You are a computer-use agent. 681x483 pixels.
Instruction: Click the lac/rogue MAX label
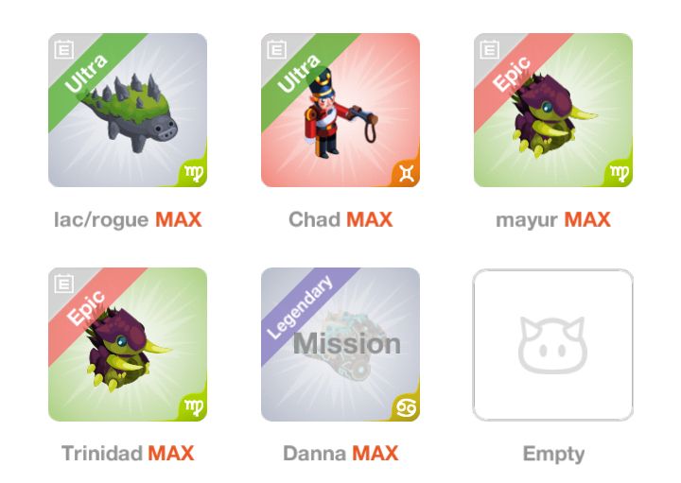[128, 219]
